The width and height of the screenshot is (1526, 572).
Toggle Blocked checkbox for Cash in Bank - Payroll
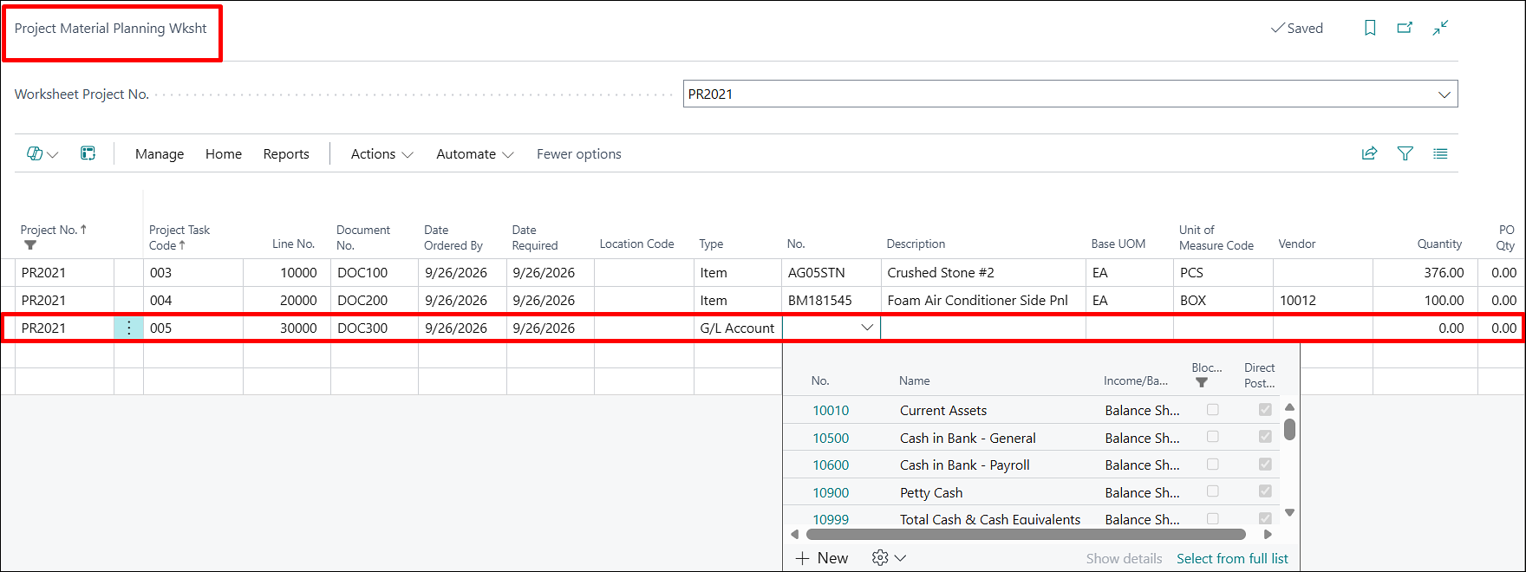(1213, 465)
